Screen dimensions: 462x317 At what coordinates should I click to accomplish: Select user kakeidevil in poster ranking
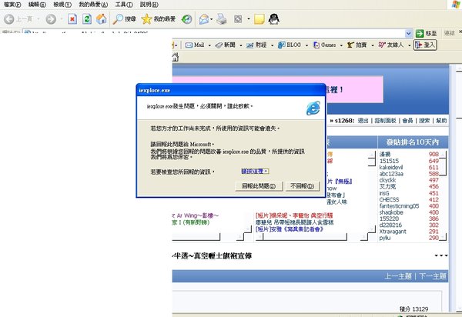pyautogui.click(x=391, y=167)
